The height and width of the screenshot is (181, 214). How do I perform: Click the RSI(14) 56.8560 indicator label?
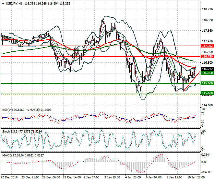tap(13, 110)
